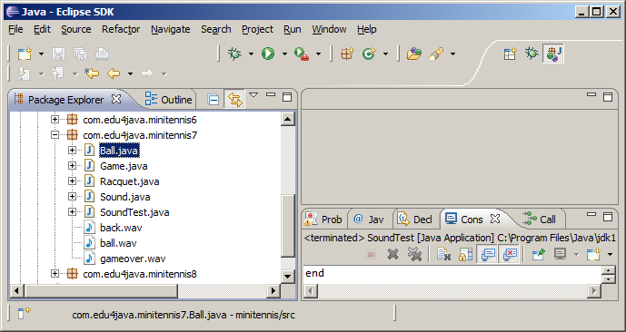Select the Java perspective icon

553,54
